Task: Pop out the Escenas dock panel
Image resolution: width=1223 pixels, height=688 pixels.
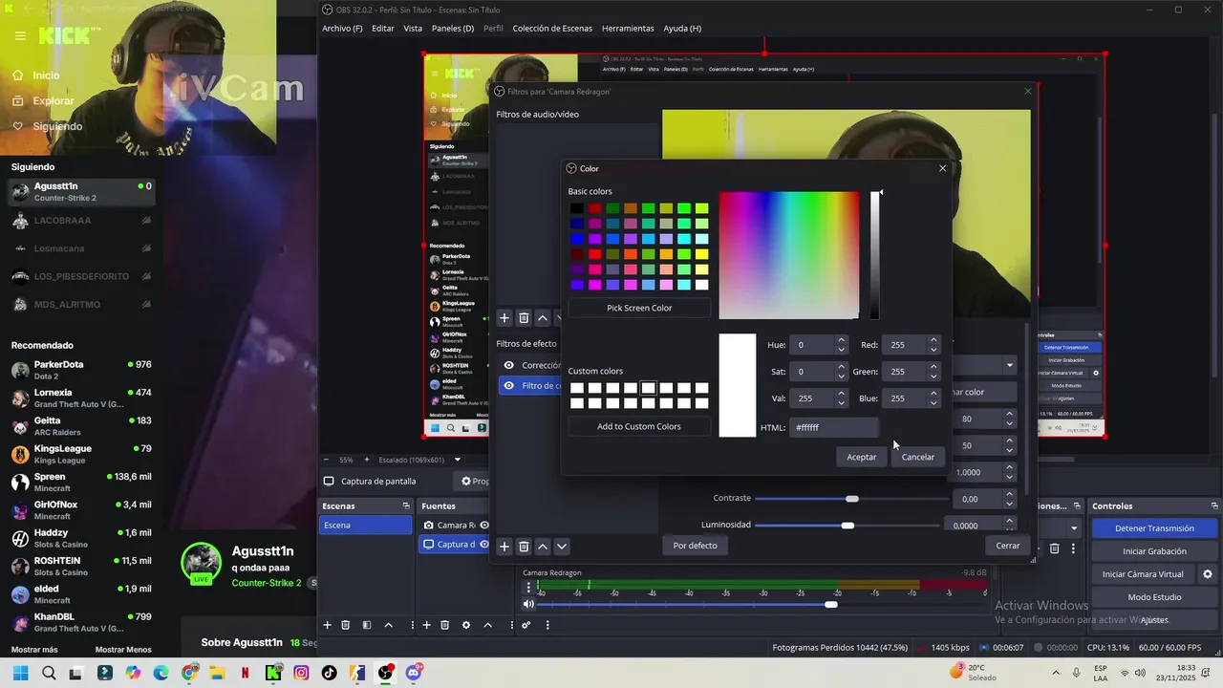Action: point(406,505)
